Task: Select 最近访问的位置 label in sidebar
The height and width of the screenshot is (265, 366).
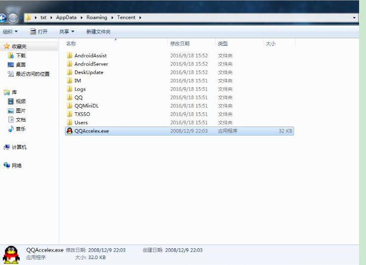Action: coord(33,74)
